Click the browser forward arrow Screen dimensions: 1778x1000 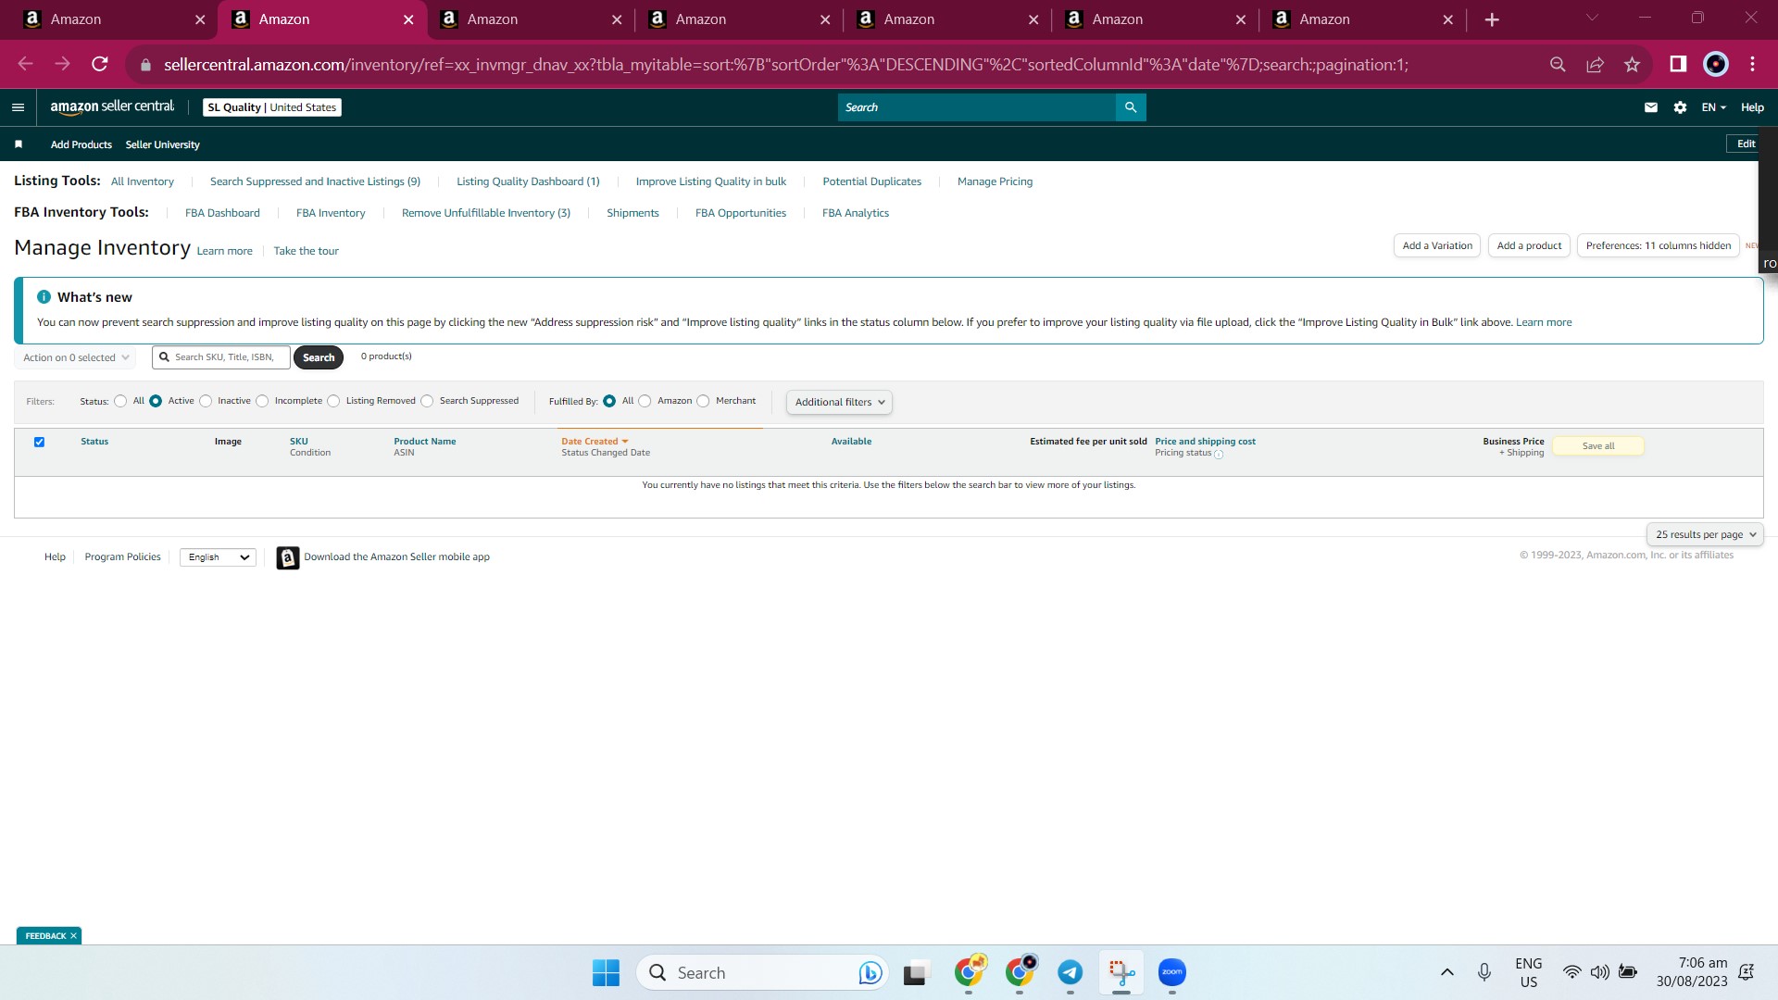coord(62,64)
